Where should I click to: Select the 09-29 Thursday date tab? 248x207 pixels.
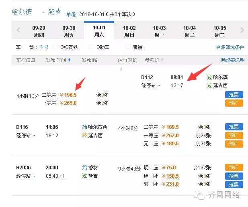pyautogui.click(x=39, y=31)
